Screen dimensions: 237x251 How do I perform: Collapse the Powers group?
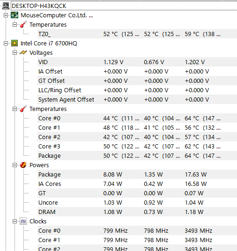coord(14,165)
